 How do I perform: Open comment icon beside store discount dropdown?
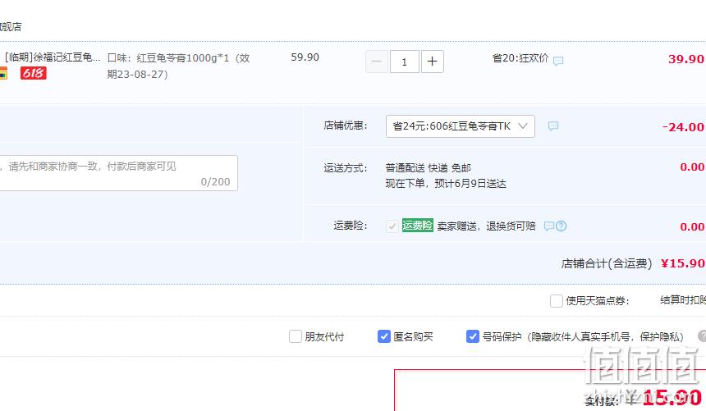point(553,126)
